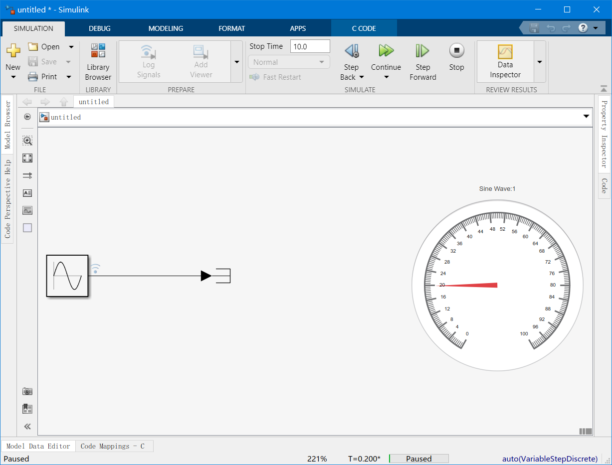Open the Model Data Editor panel
This screenshot has height=465, width=612.
click(38, 446)
